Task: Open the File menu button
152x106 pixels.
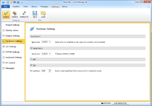Action: tap(5, 6)
